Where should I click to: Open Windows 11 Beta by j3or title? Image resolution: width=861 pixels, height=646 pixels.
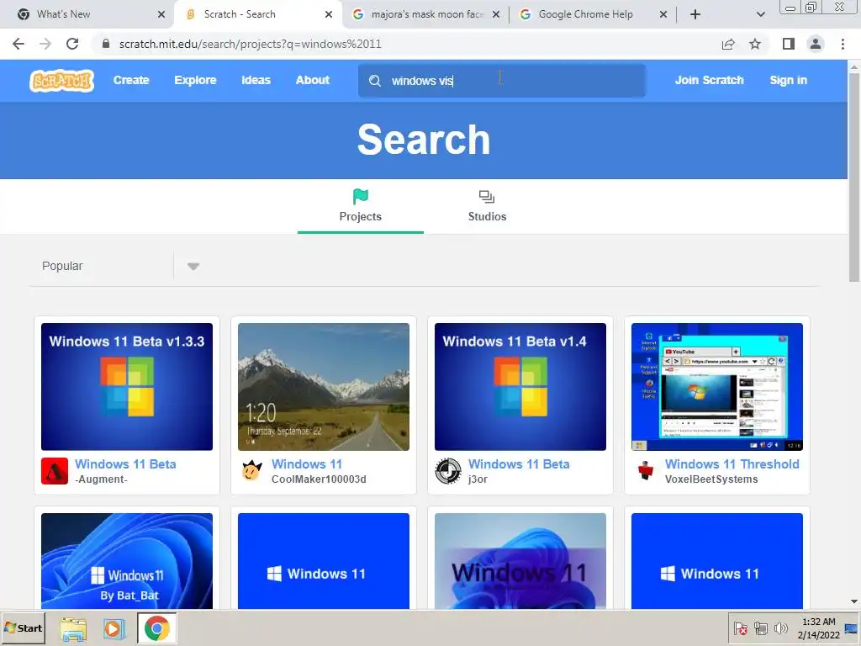pos(519,464)
